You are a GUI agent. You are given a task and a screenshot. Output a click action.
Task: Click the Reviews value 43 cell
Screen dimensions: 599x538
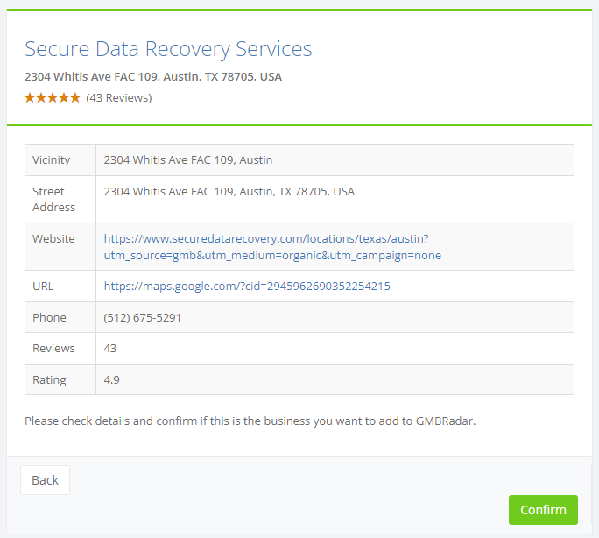coord(335,349)
